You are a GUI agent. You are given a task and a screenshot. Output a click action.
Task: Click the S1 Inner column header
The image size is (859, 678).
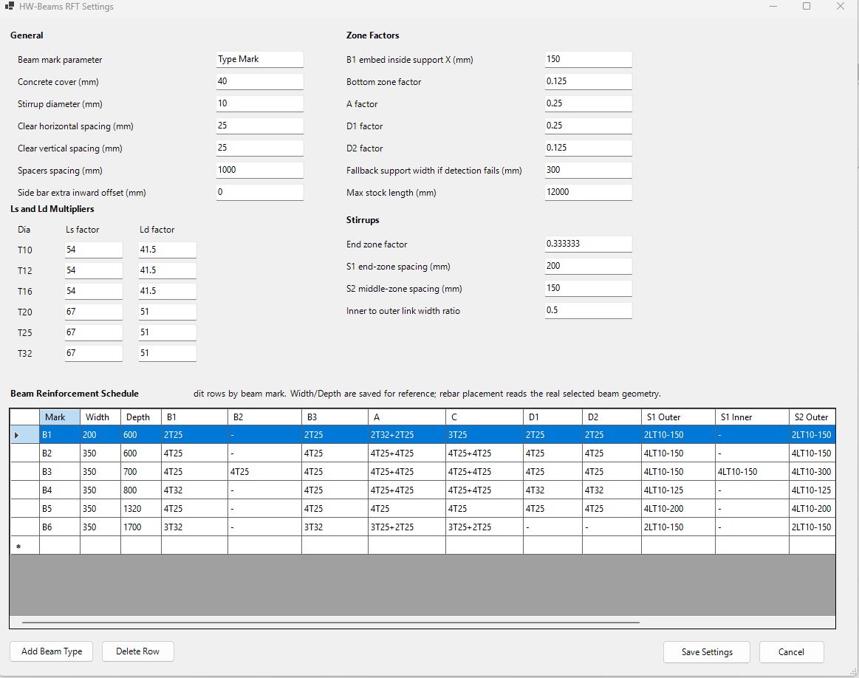[752, 417]
